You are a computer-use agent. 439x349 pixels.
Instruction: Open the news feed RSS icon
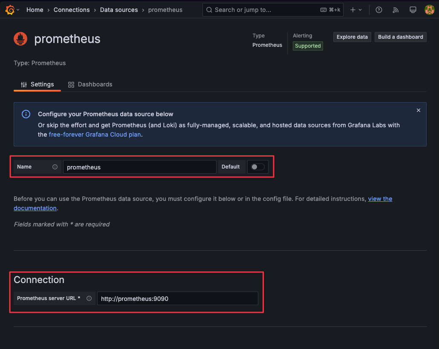coord(396,10)
